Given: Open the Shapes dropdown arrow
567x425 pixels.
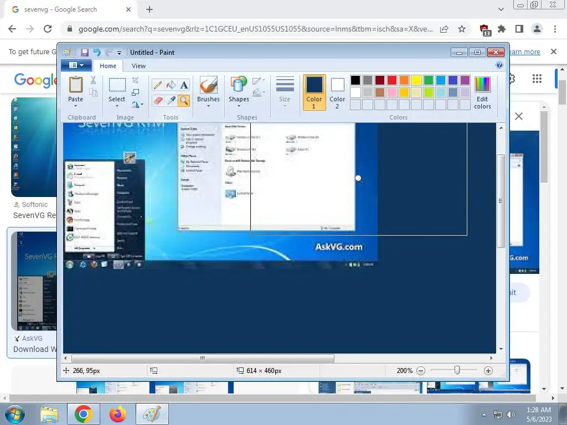Looking at the screenshot, I should point(239,106).
